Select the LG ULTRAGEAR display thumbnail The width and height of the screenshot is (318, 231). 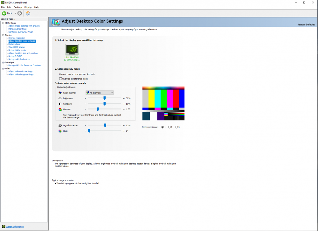72,50
